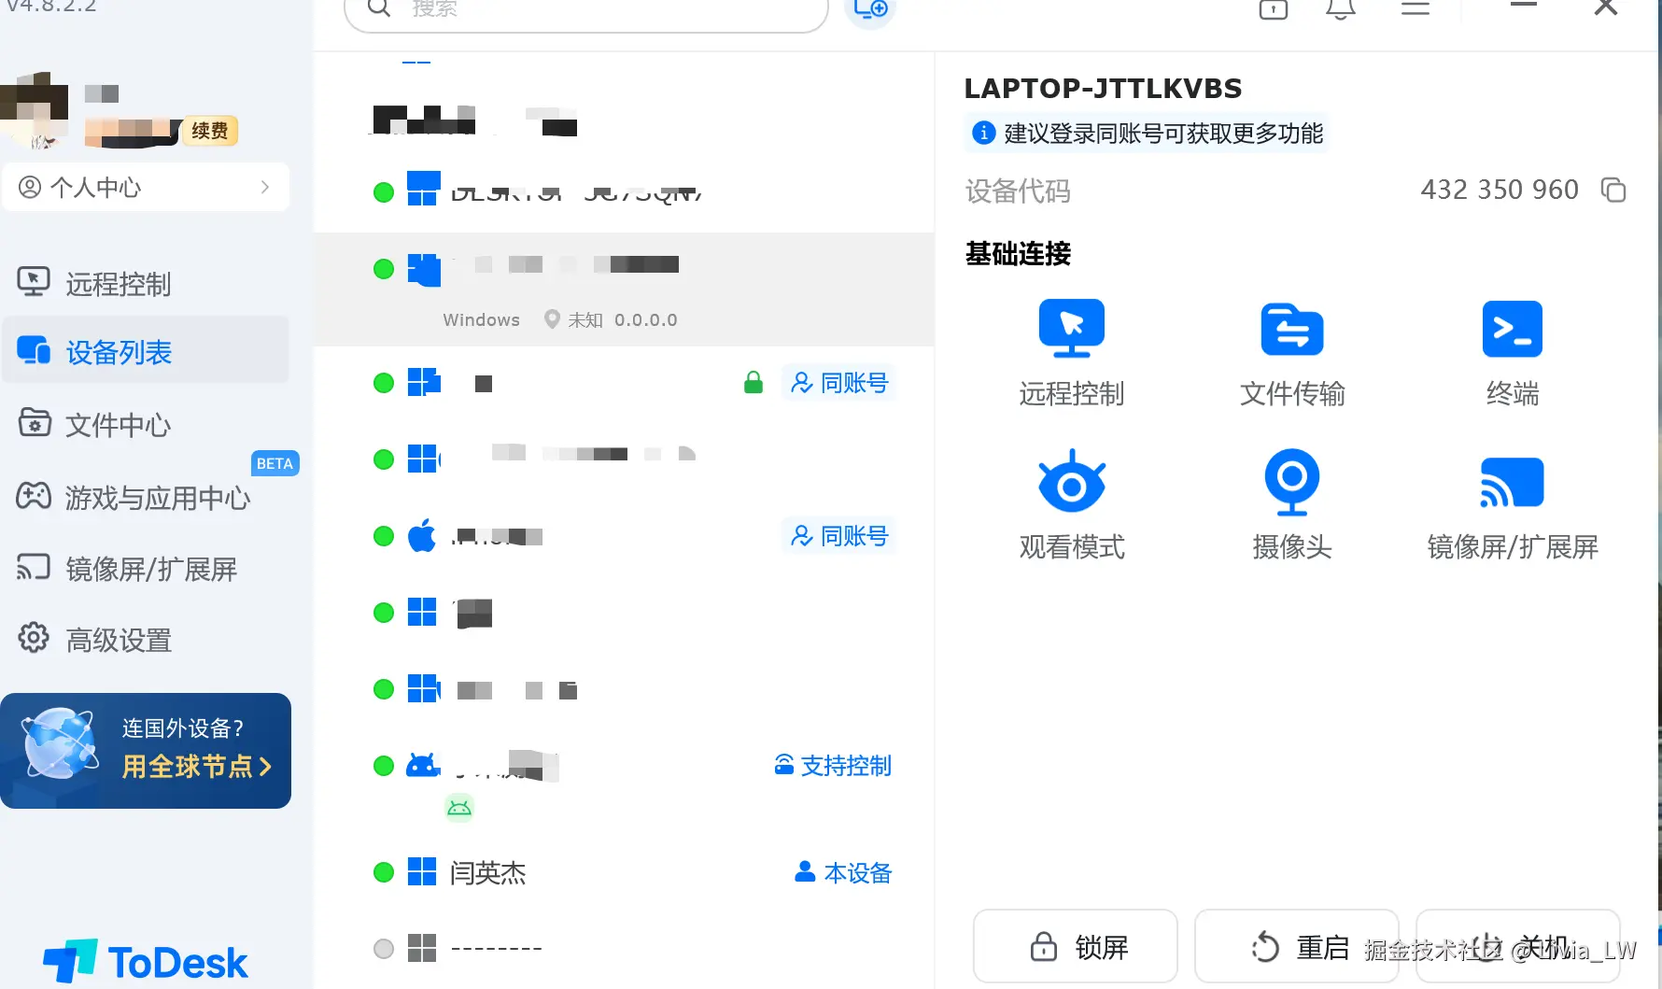This screenshot has height=989, width=1662.
Task: Enter 观看模式 watch mode
Action: tap(1072, 505)
